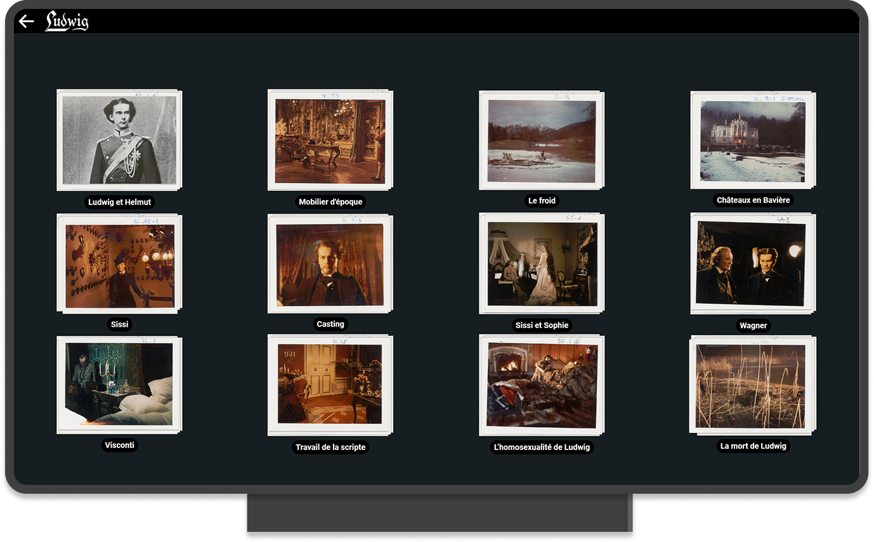The width and height of the screenshot is (874, 542).
Task: Select the Visconti bedroom photo
Action: [x=119, y=385]
